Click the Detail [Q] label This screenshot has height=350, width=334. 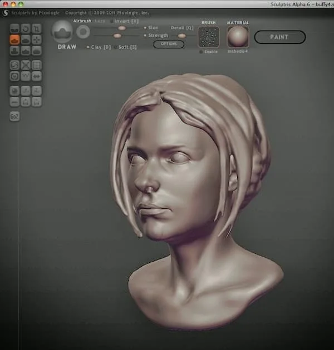tap(182, 28)
